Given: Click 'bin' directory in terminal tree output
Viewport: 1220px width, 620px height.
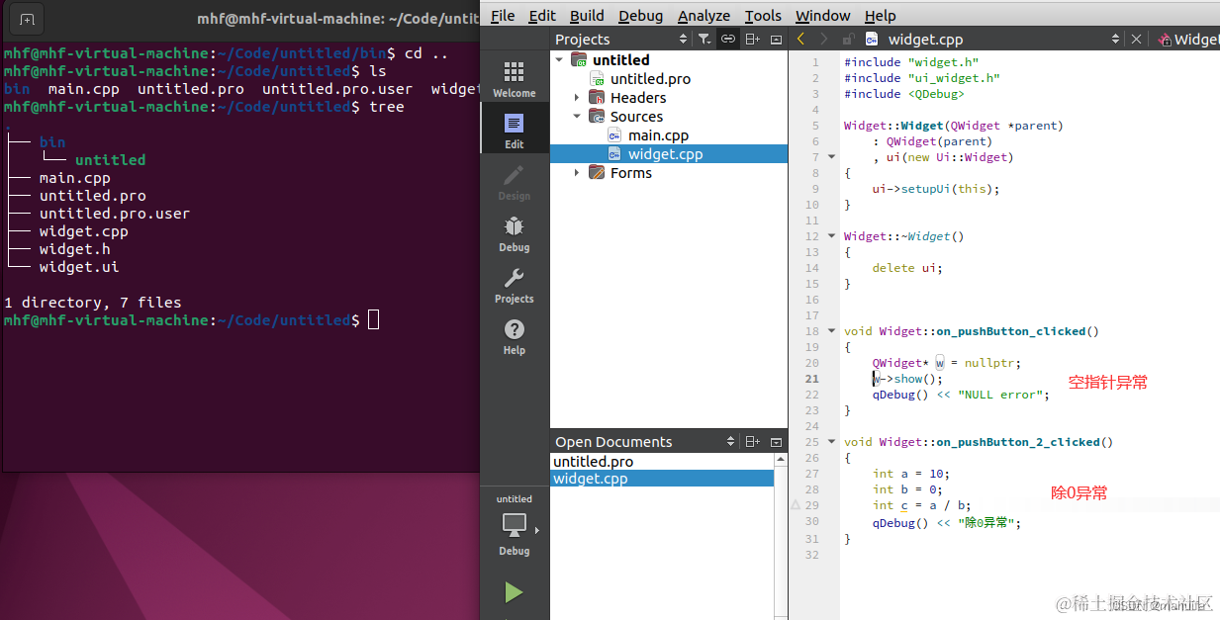Looking at the screenshot, I should [x=52, y=142].
